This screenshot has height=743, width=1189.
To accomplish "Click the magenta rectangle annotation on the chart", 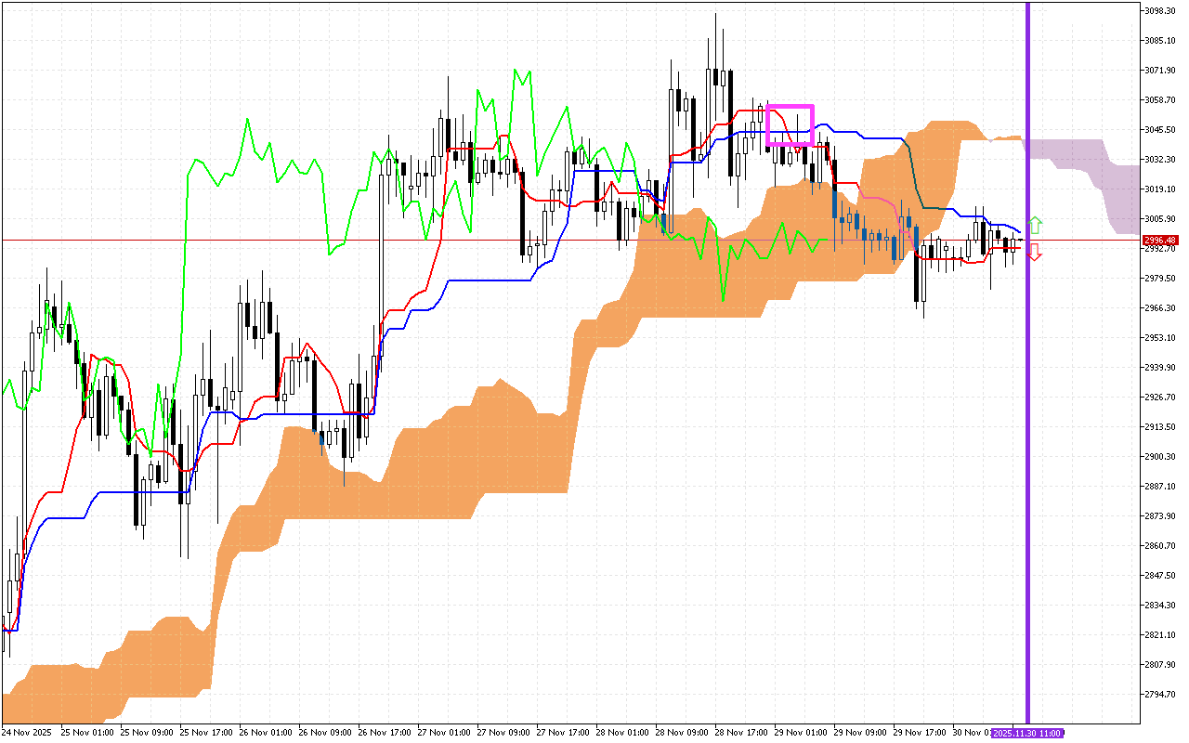I will 790,125.
